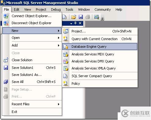Click the Connect Object Explorer icon
The height and width of the screenshot is (120, 151).
6,16
